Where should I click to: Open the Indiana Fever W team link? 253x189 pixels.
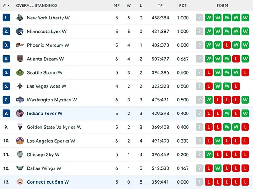point(45,114)
